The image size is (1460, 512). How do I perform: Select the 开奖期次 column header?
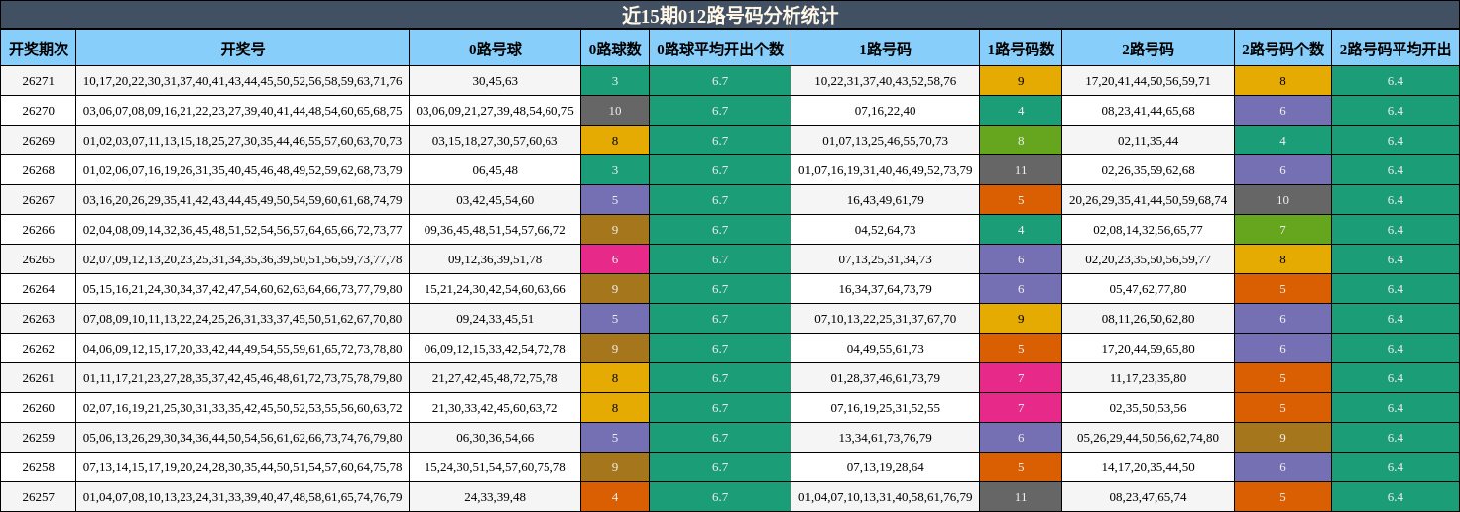point(39,48)
